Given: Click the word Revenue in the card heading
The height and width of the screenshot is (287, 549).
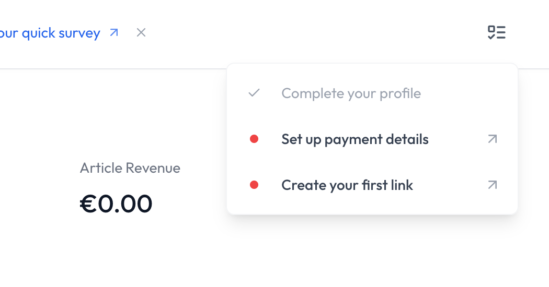Looking at the screenshot, I should 153,168.
